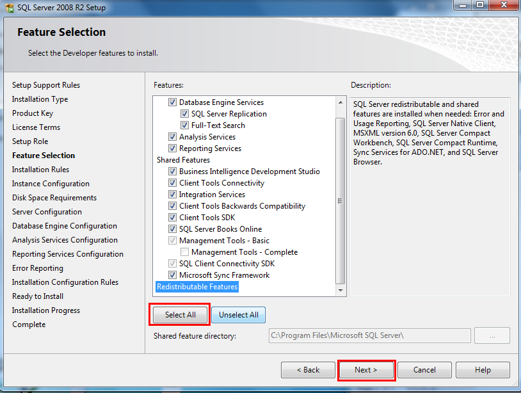The width and height of the screenshot is (521, 393).
Task: Click 'Ready to Install' in step list
Action: [x=38, y=296]
